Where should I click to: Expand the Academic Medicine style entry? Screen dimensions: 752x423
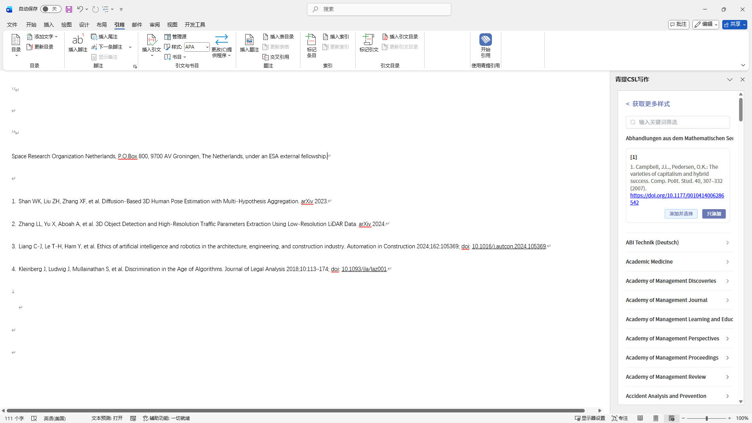point(677,262)
